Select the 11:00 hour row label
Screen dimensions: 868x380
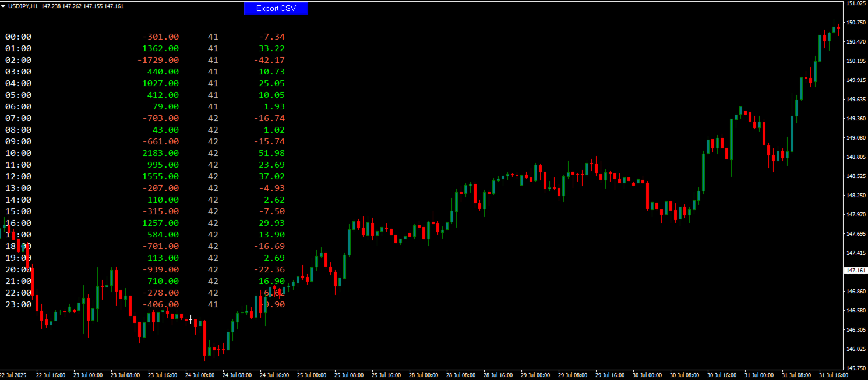18,165
